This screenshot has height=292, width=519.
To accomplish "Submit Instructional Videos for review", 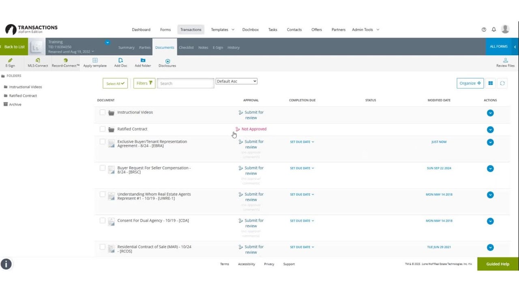I will 251,115.
